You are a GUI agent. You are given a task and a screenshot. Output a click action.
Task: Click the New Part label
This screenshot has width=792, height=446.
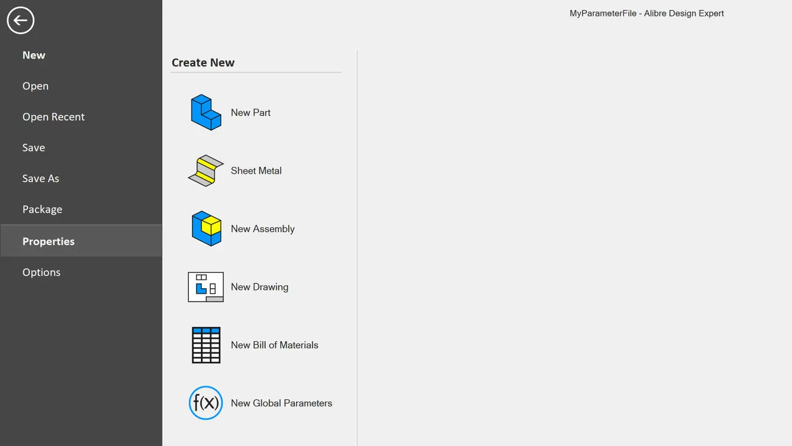pos(250,113)
